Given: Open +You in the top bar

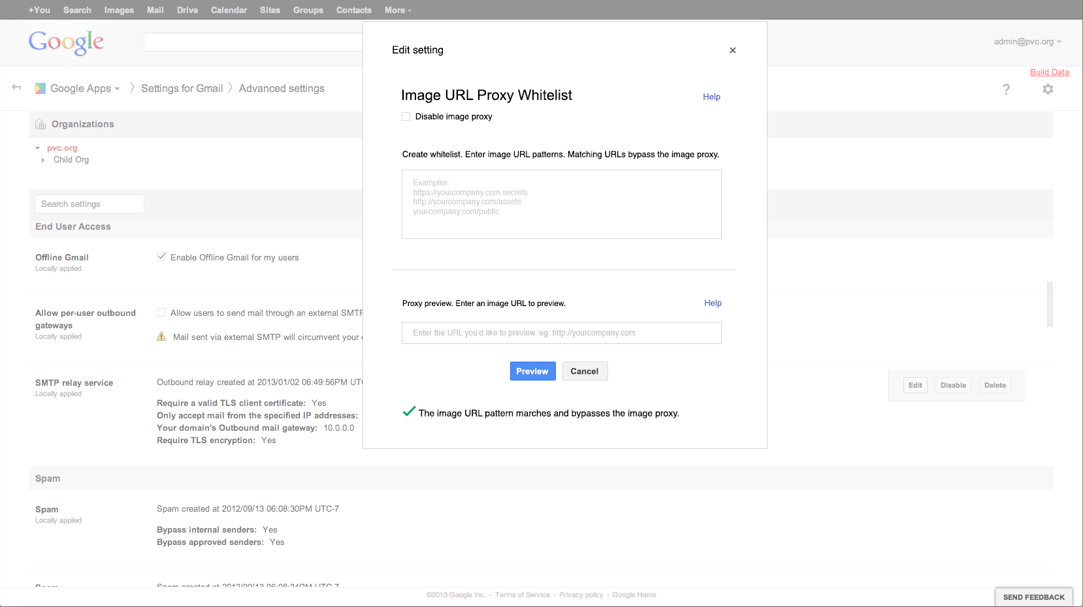Looking at the screenshot, I should 39,10.
